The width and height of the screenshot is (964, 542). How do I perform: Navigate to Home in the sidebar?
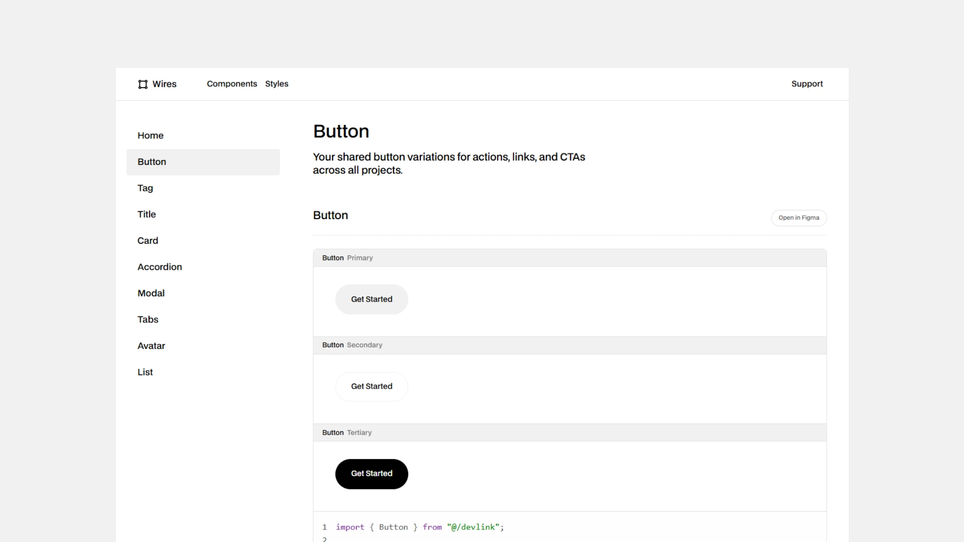150,135
